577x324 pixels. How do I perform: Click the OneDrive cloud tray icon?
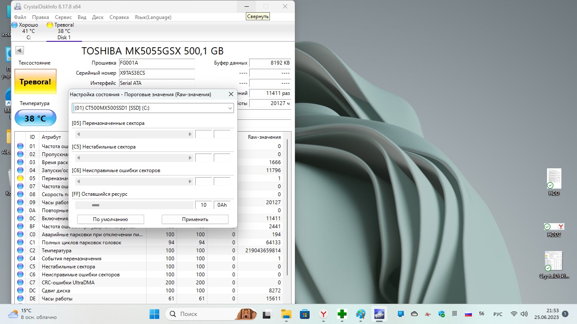coord(414,314)
